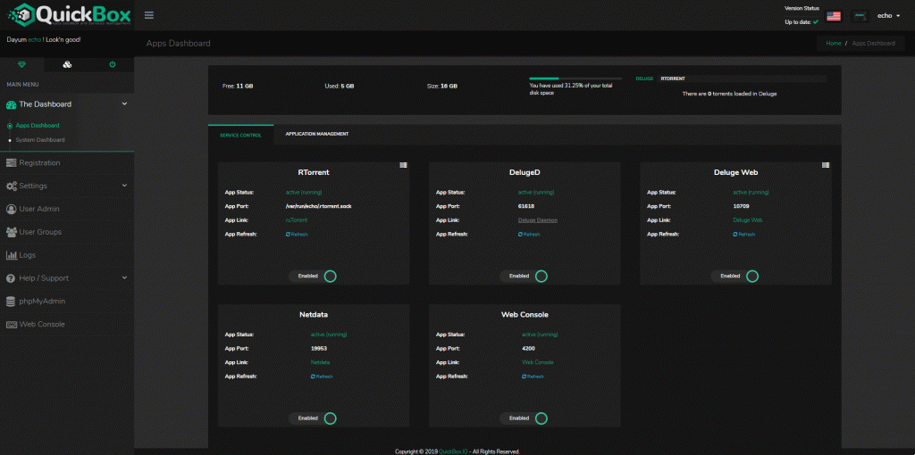This screenshot has height=455, width=915.
Task: Open the echo user dropdown
Action: pyautogui.click(x=889, y=16)
